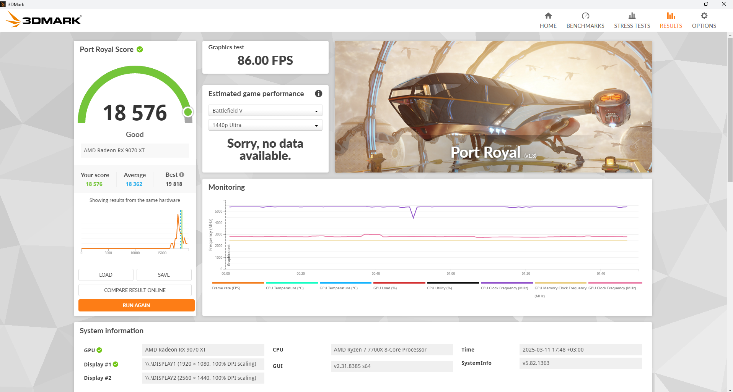
Task: Click the orange RUN AGAIN button
Action: tap(137, 305)
